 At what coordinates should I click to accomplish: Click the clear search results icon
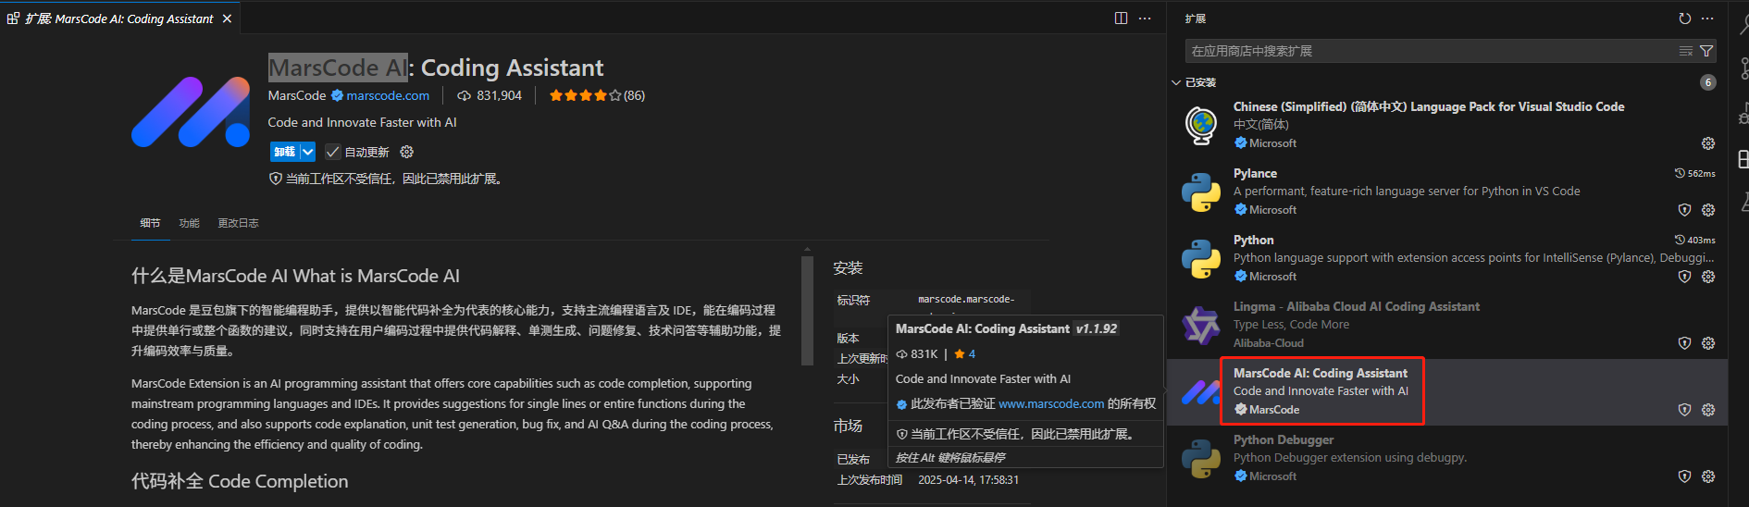coord(1686,51)
